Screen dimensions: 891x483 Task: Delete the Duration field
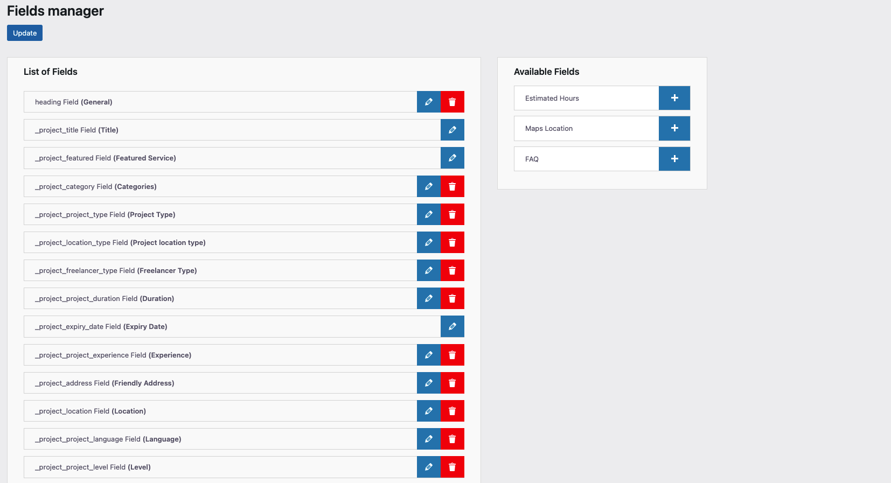tap(452, 298)
